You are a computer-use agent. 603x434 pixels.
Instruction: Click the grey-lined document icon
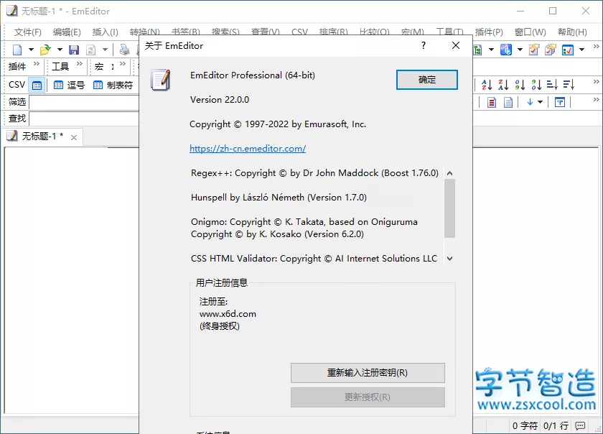508,102
